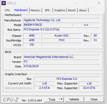Click the Current Link Width value x16
This screenshot has width=107, height=104.
(x=44, y=83)
